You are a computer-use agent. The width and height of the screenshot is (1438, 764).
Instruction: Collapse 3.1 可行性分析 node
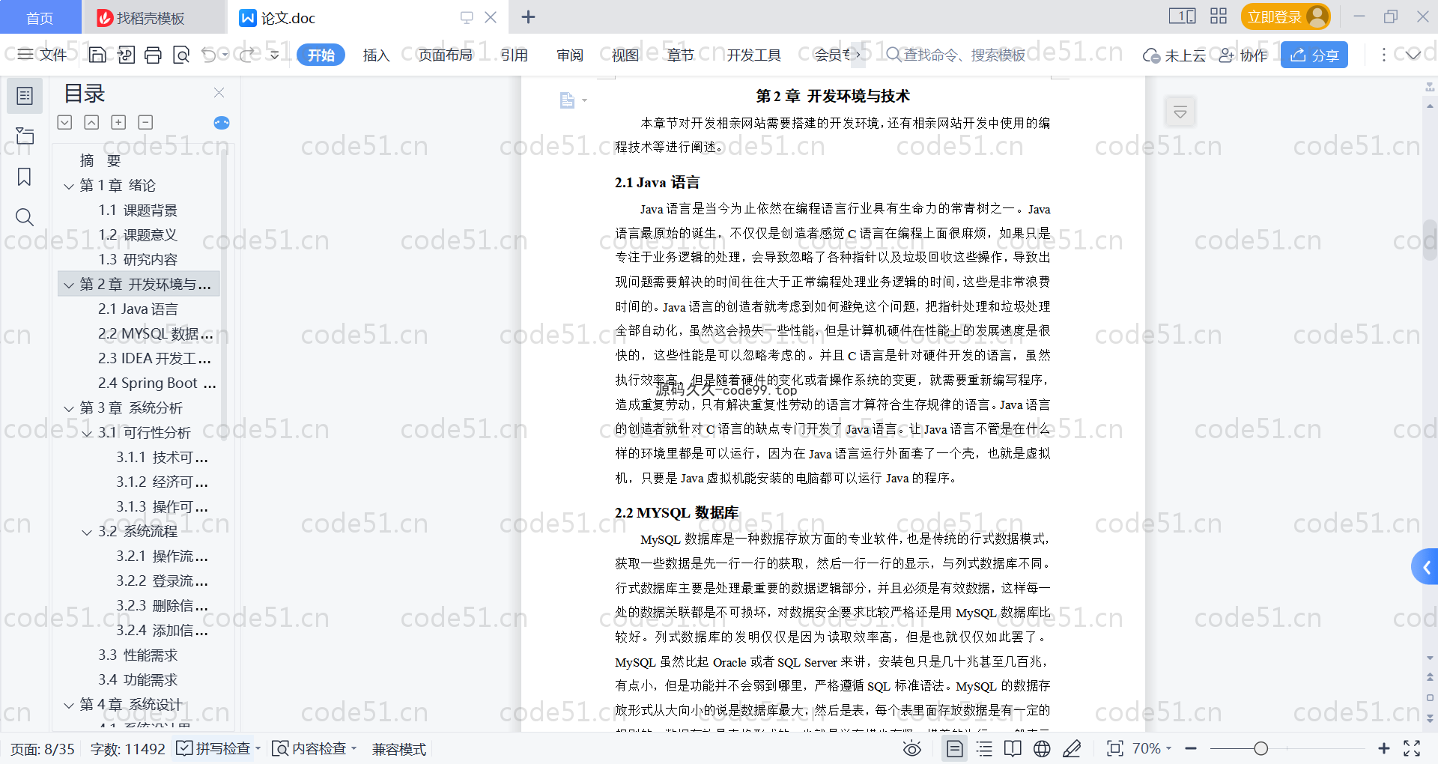point(87,434)
